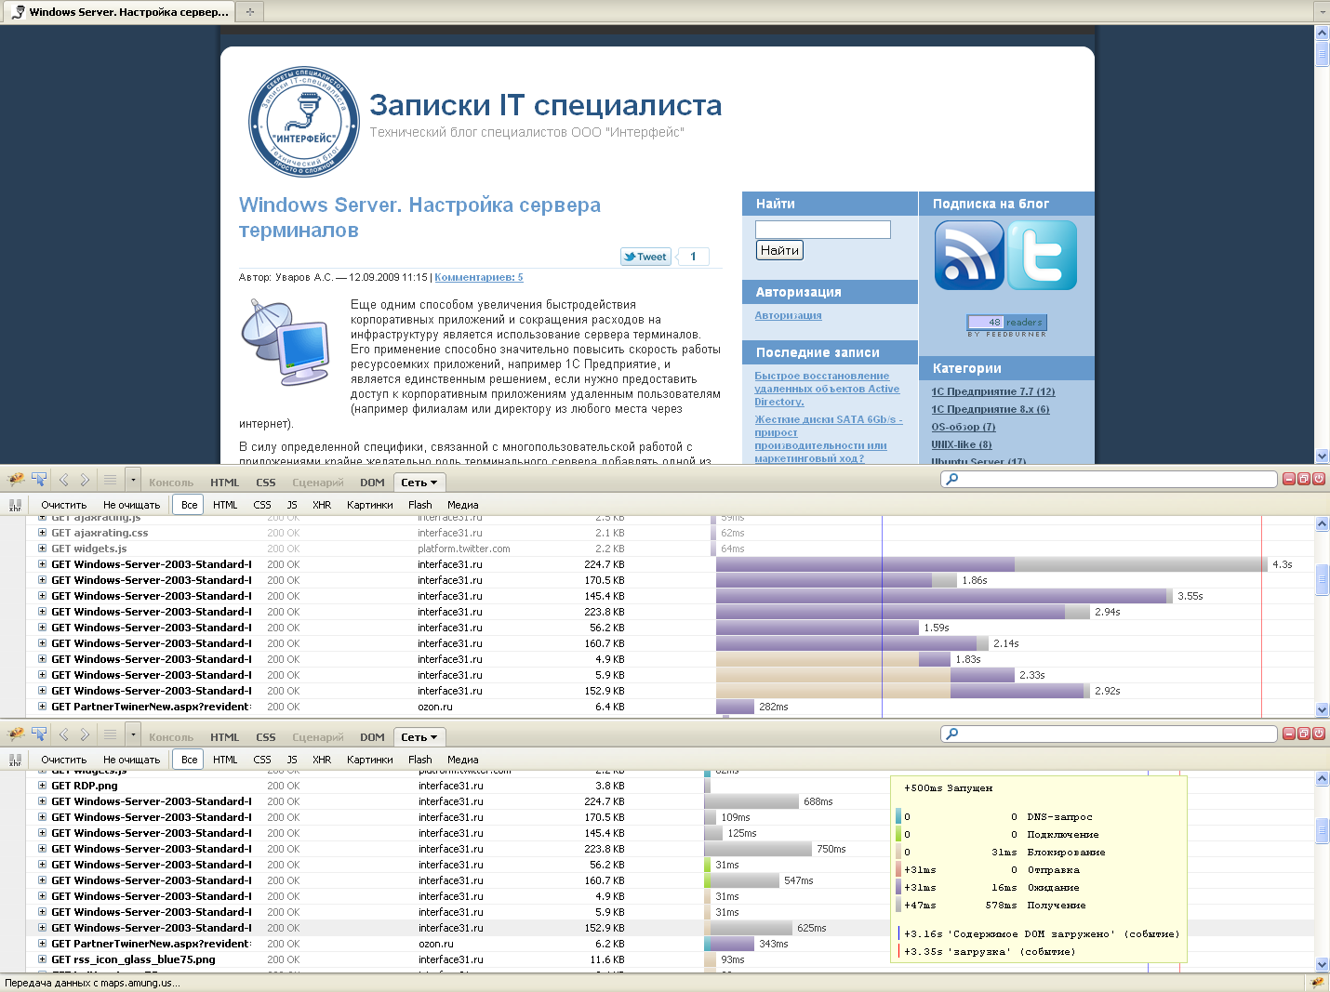This screenshot has height=992, width=1330.
Task: Click the lower Net panel scroll-down arrow
Action: pyautogui.click(x=1323, y=964)
